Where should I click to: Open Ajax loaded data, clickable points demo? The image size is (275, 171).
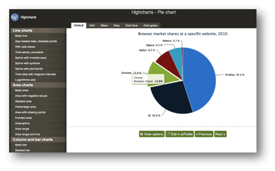click(x=38, y=41)
